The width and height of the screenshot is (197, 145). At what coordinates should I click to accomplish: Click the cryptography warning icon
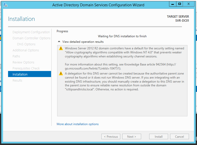click(x=61, y=48)
